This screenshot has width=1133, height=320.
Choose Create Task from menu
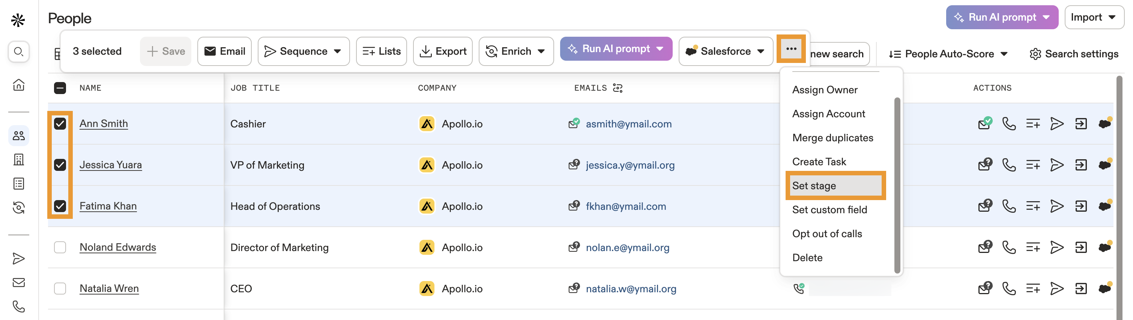click(x=819, y=162)
